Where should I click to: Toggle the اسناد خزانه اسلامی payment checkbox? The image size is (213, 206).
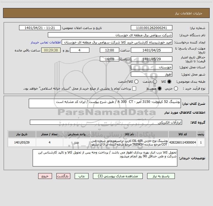point(134,88)
